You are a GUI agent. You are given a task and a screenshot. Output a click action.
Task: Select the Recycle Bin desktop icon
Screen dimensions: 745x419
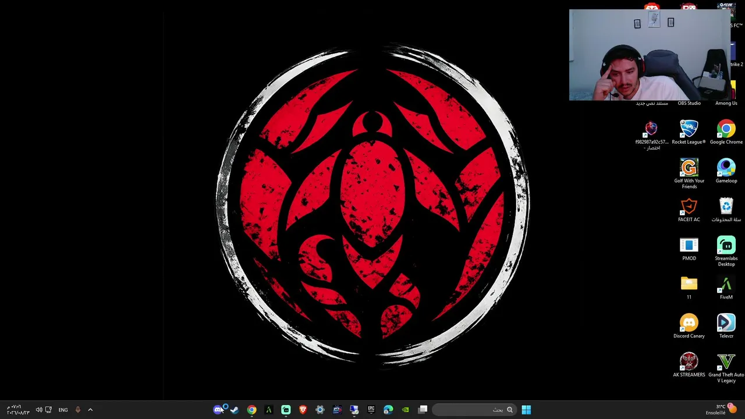[x=726, y=210]
